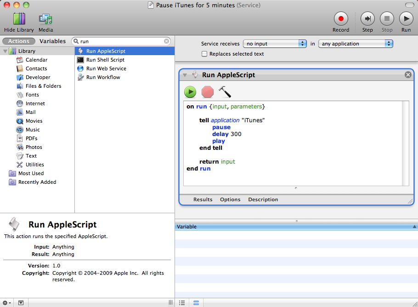Click the red stop-script button
The height and width of the screenshot is (307, 418).
(208, 92)
